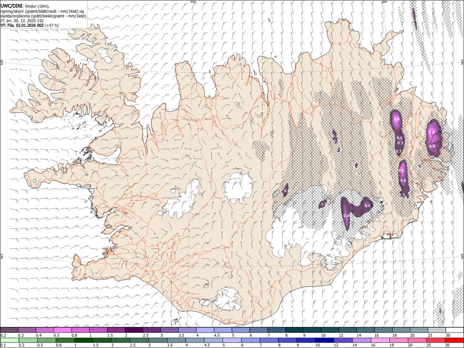This screenshot has width=464, height=348.
Task: Click the 'Vindur (10m),' title text
Action: coord(37,6)
